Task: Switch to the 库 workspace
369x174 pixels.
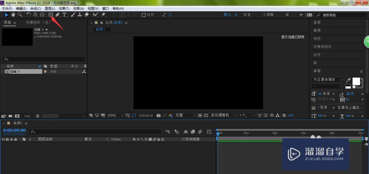Action: tap(287, 15)
